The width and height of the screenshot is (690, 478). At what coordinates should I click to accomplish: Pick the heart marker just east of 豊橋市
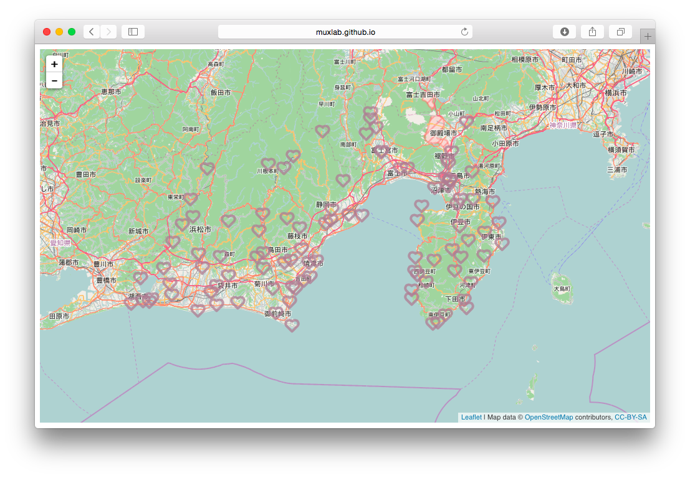pyautogui.click(x=140, y=278)
